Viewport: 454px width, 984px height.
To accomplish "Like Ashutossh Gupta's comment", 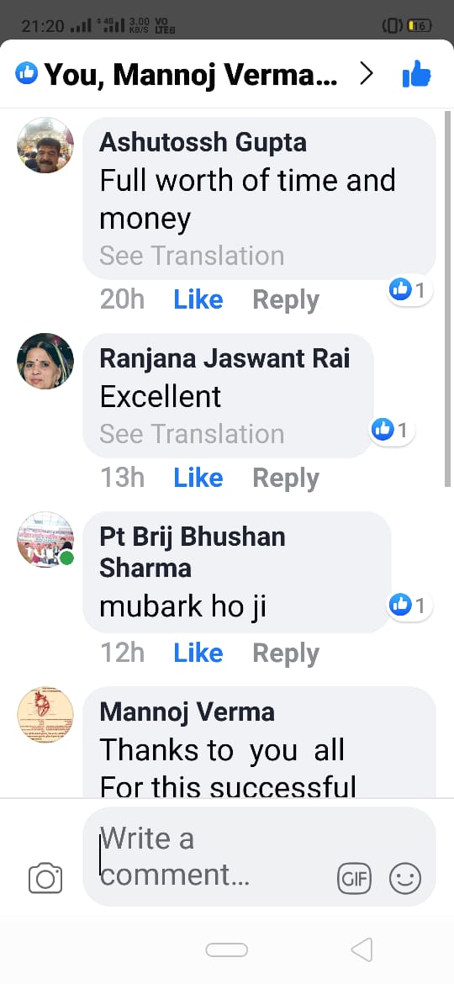I will pyautogui.click(x=198, y=300).
